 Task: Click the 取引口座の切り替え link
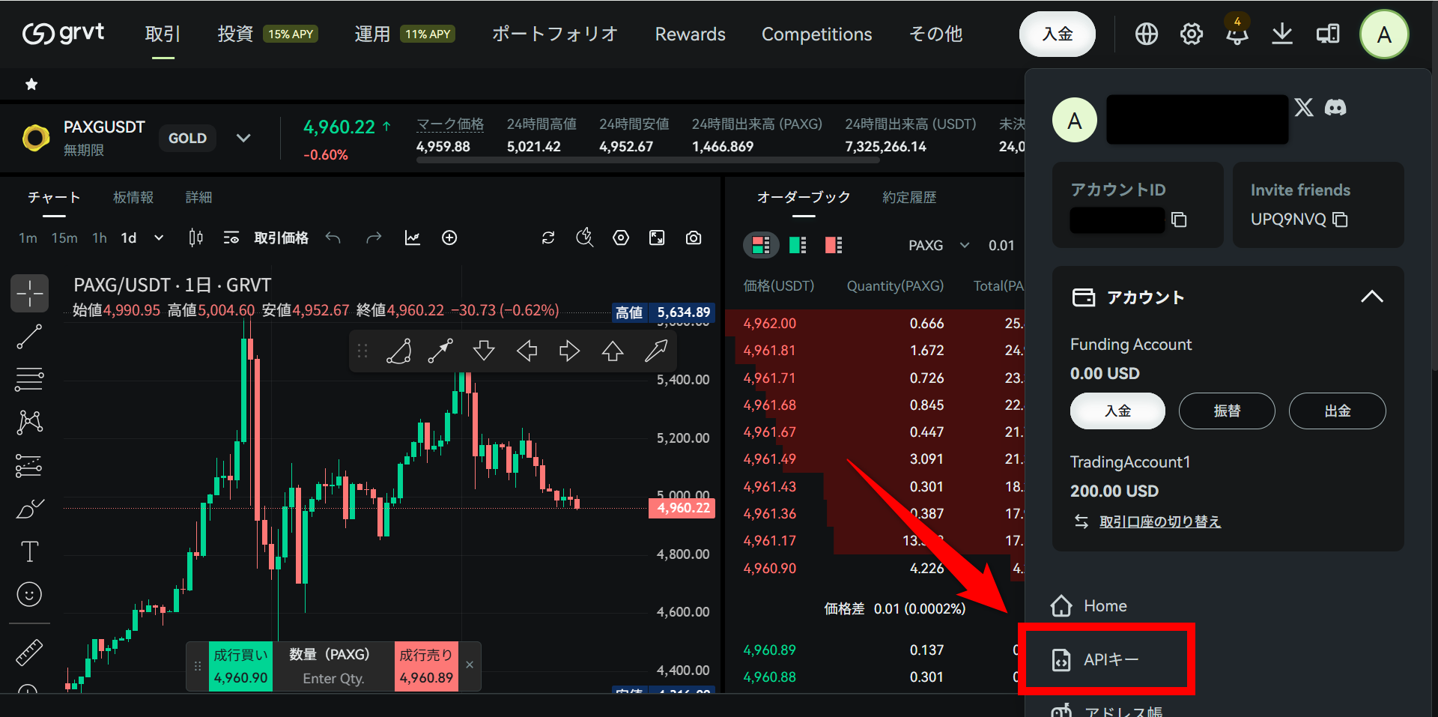pos(1159,521)
